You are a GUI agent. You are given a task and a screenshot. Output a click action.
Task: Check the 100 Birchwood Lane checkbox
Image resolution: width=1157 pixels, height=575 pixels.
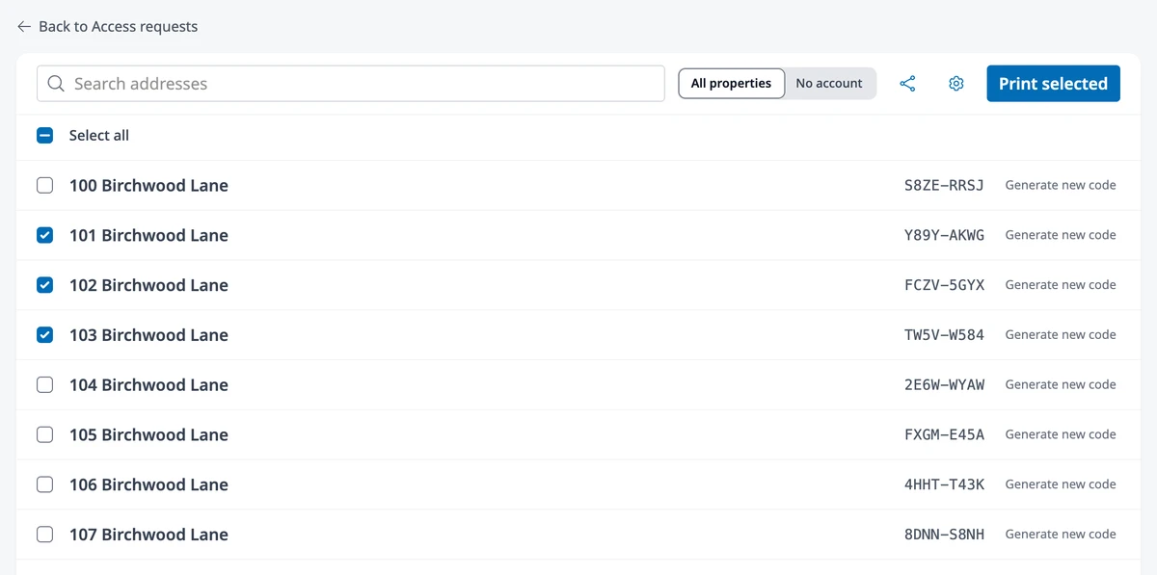(45, 186)
